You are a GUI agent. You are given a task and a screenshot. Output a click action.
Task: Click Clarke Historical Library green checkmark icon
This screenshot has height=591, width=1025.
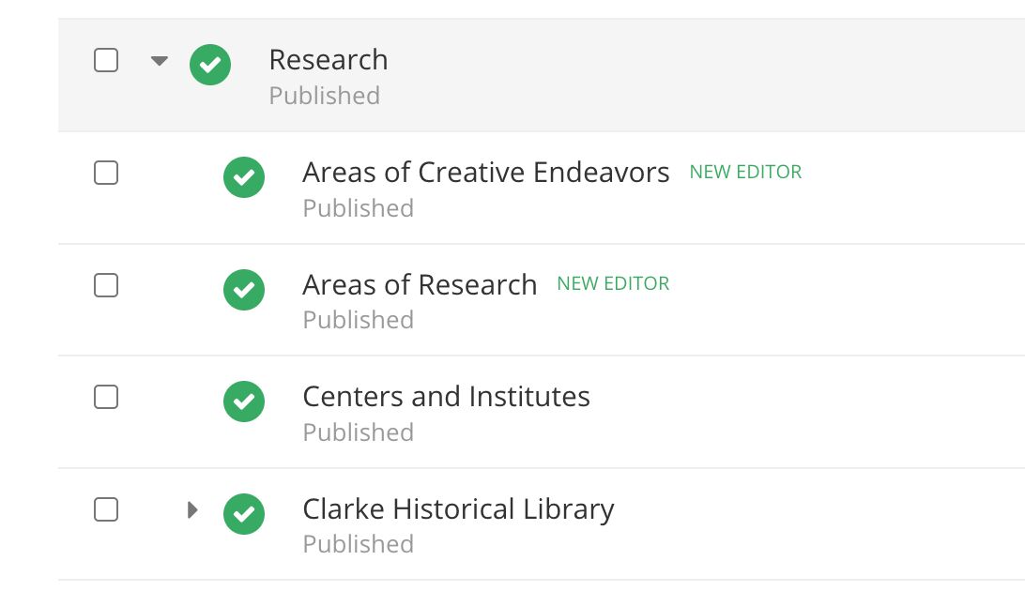pos(244,513)
